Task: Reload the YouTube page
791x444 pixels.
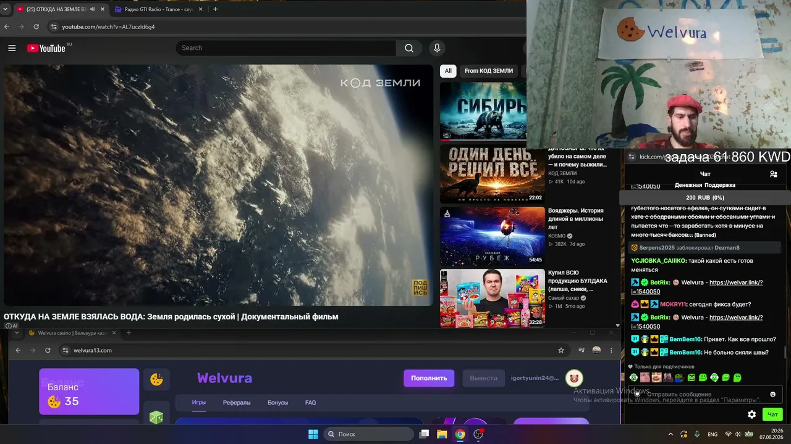Action: pyautogui.click(x=36, y=27)
